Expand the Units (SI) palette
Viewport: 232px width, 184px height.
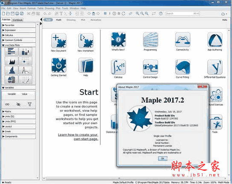(x=18, y=116)
